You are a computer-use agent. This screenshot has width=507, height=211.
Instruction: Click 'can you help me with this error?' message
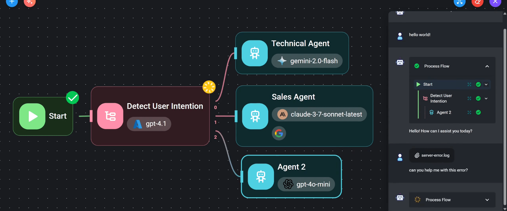(438, 170)
